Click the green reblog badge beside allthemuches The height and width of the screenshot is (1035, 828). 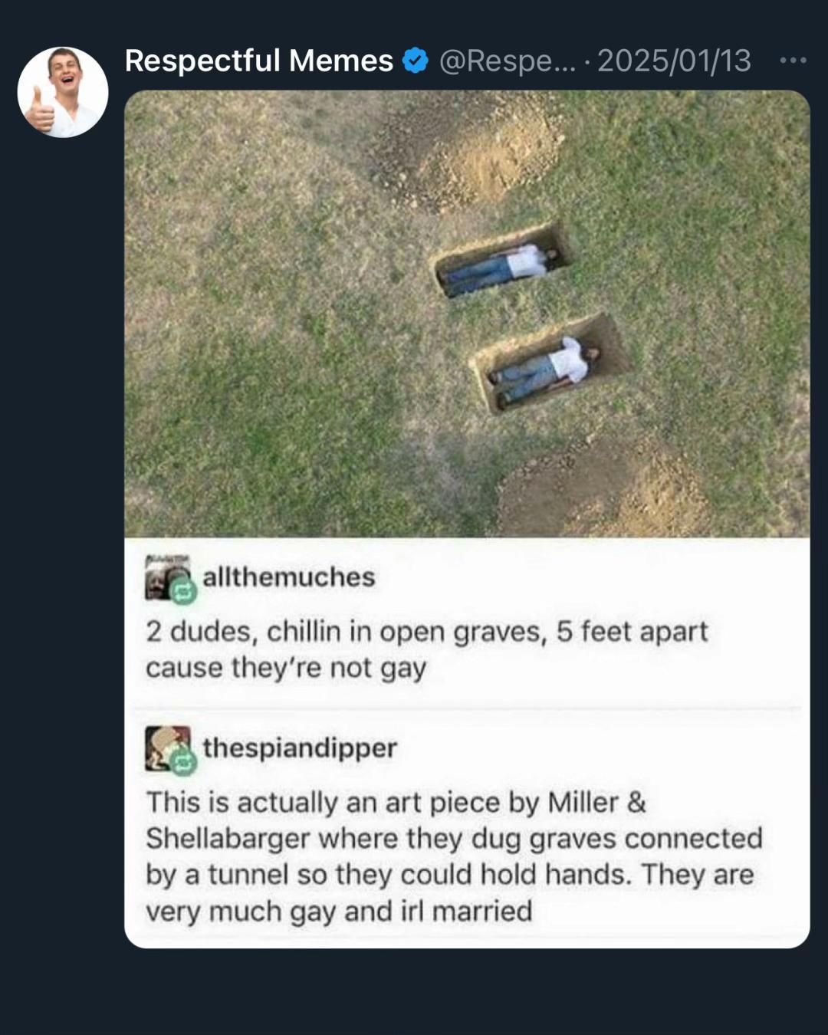[x=184, y=591]
